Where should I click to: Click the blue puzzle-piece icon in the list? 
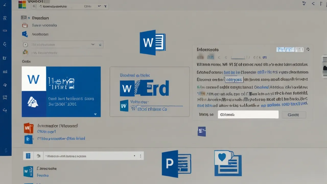click(x=25, y=34)
